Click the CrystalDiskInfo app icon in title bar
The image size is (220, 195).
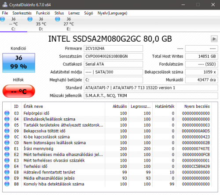point(5,5)
